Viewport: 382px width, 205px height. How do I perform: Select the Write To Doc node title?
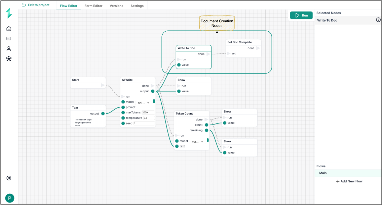click(x=186, y=48)
